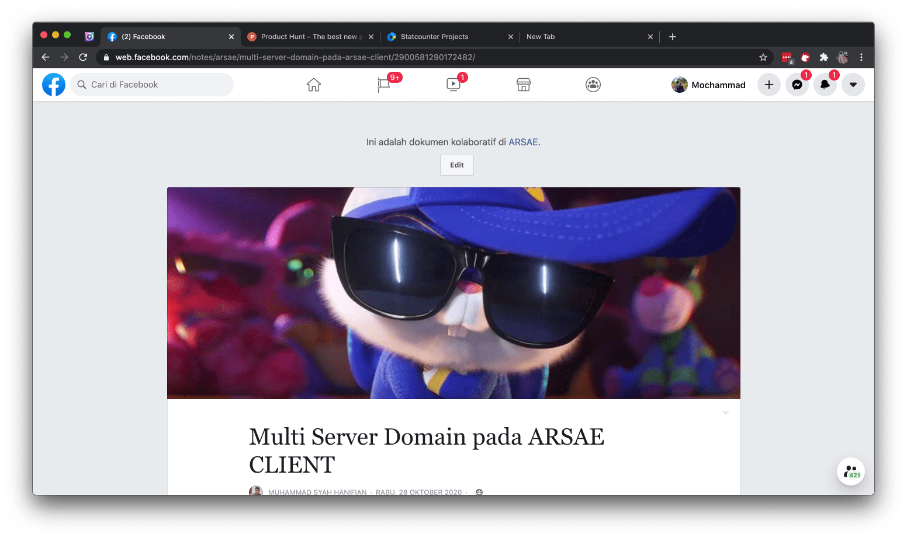This screenshot has width=907, height=538.
Task: Focus the Cari di Facebook search box
Action: pos(152,85)
